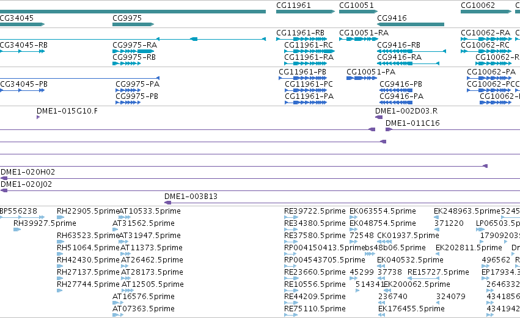Viewport: 520px width, 318px height.
Task: Open EST labeled 236740
Action: 393,297
